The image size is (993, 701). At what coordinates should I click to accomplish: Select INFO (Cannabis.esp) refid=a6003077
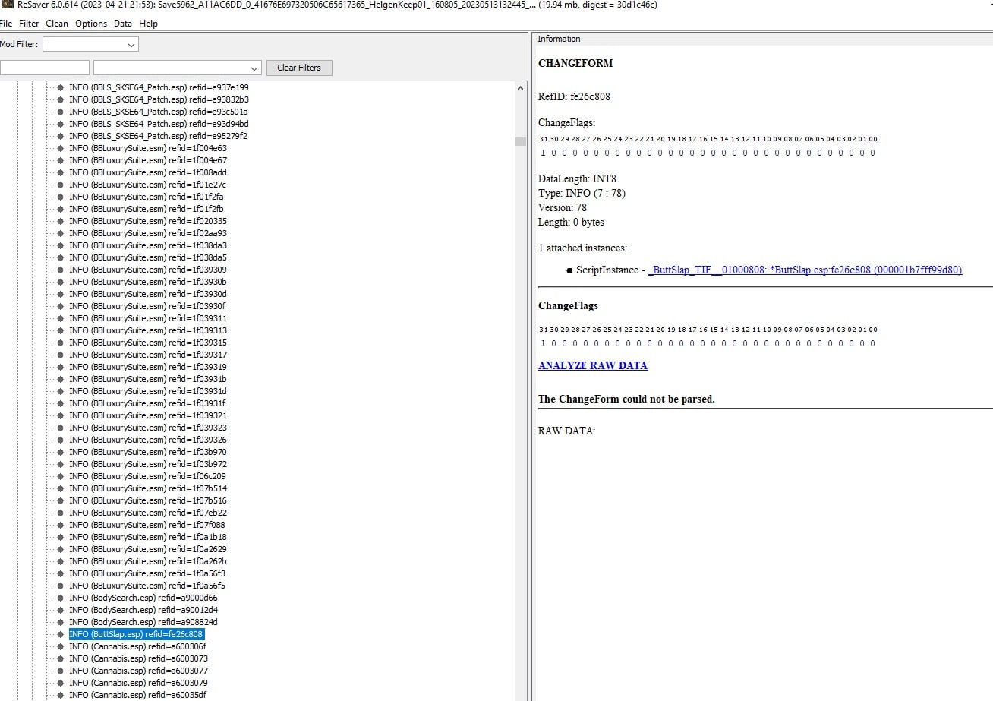(x=138, y=671)
